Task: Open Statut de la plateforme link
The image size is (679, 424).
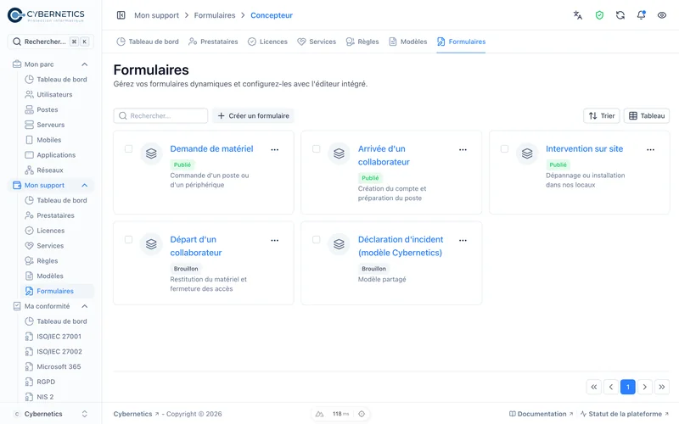Action: click(625, 414)
